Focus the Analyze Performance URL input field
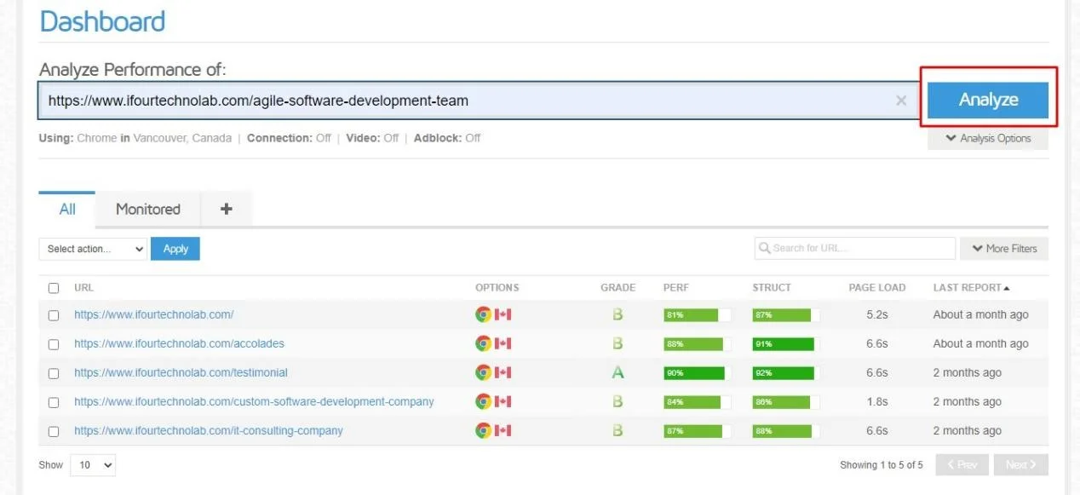1080x495 pixels. pyautogui.click(x=478, y=101)
